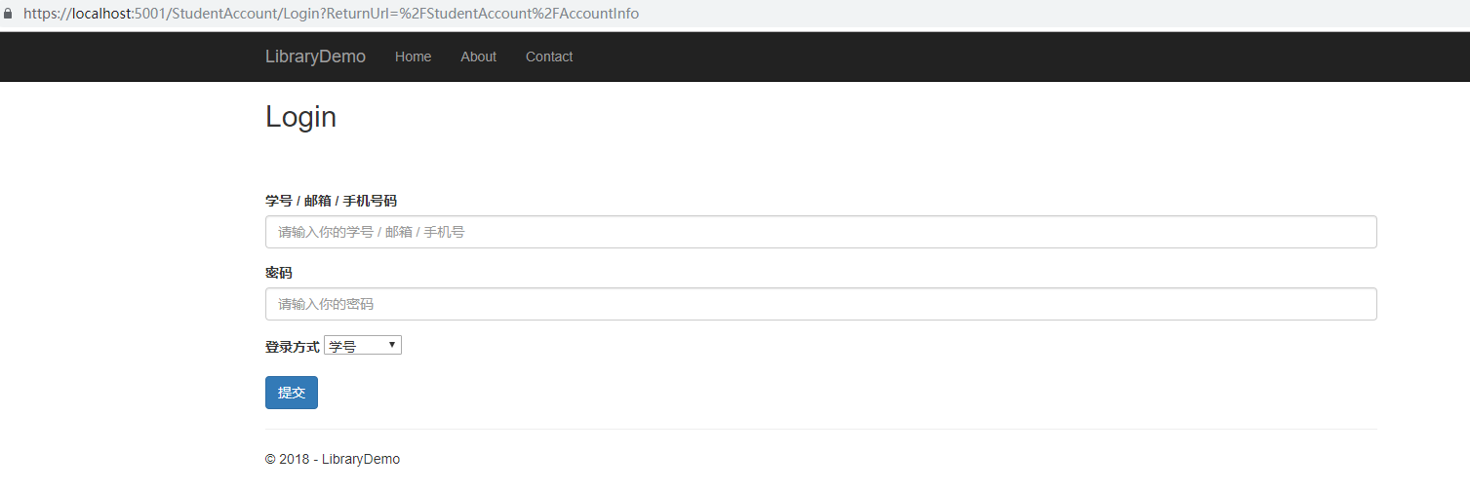Go to the About page

coord(478,57)
